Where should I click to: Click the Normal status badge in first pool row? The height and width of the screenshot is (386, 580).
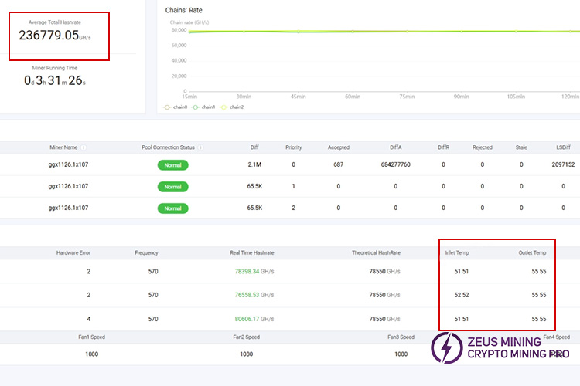[172, 164]
